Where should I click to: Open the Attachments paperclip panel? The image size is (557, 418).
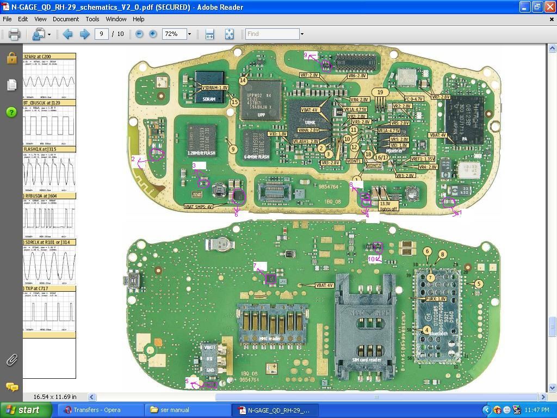[12, 360]
